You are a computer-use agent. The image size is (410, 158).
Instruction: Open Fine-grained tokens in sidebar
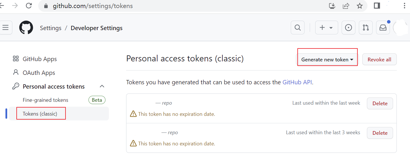[x=45, y=100]
